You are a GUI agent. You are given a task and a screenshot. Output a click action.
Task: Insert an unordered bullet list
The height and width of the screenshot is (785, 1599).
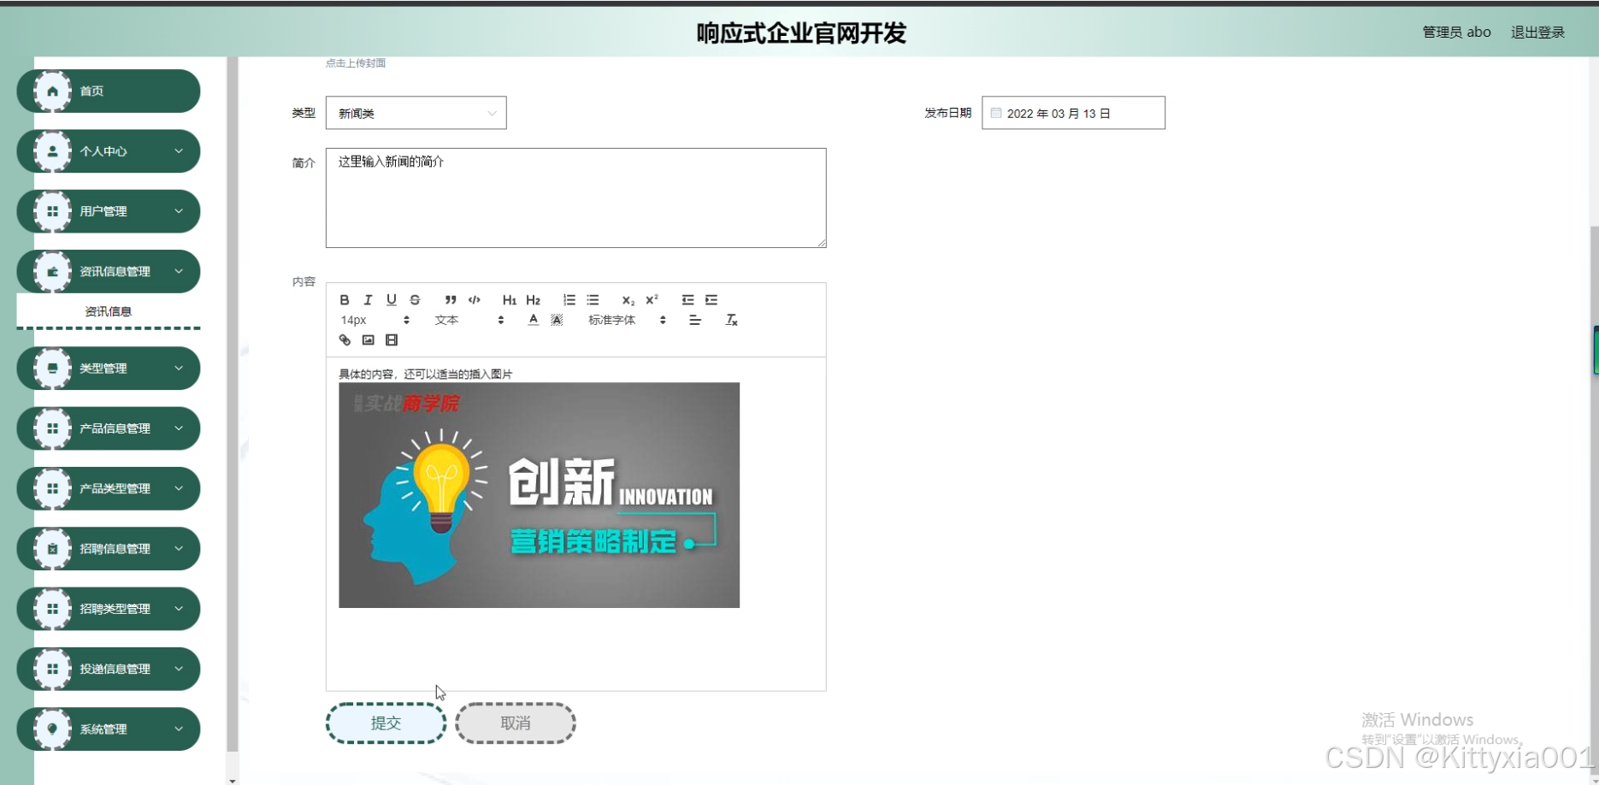[x=593, y=300]
